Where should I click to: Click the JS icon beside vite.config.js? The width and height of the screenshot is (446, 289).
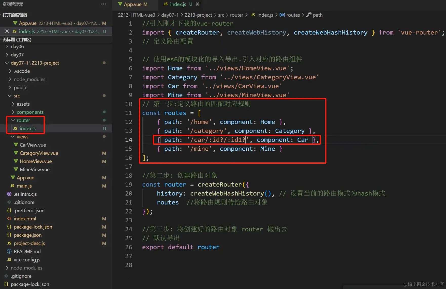pos(9,260)
